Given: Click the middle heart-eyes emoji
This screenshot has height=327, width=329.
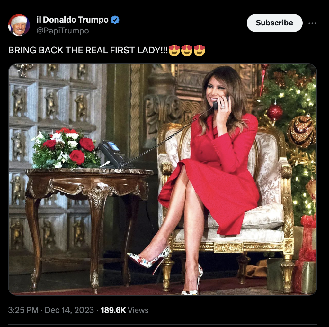Looking at the screenshot, I should coord(187,51).
